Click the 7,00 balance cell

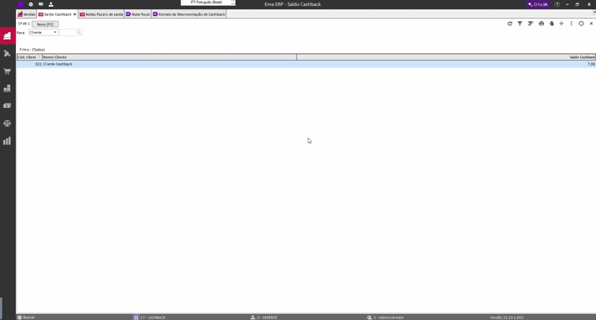(x=591, y=64)
